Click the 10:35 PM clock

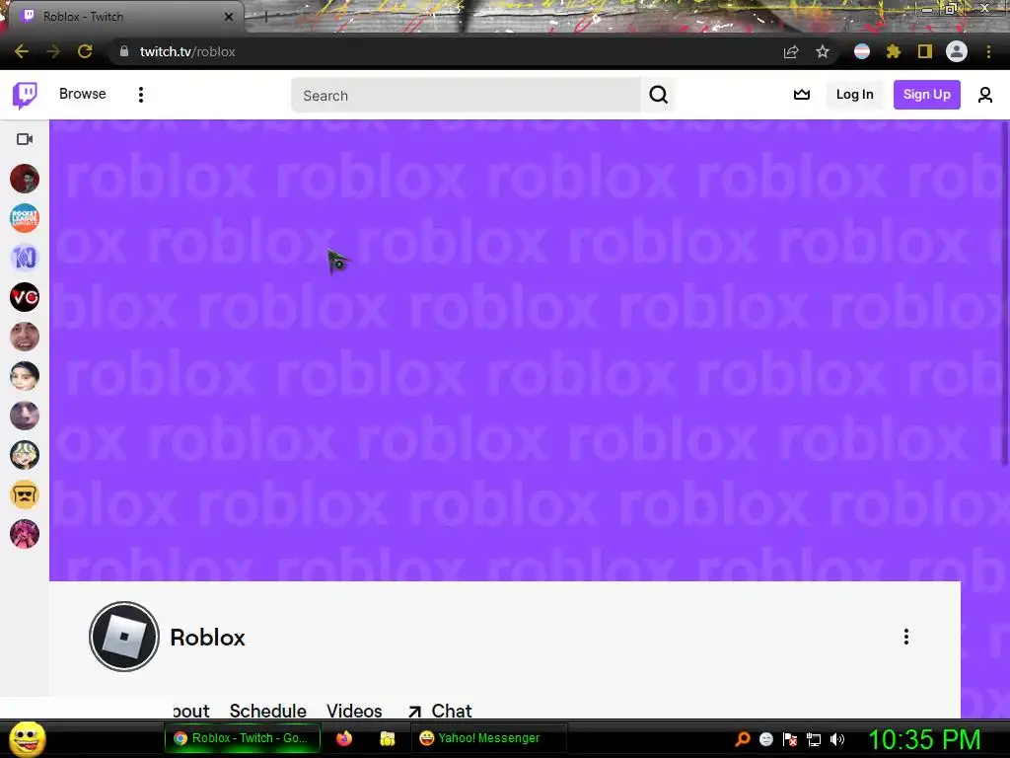point(924,739)
